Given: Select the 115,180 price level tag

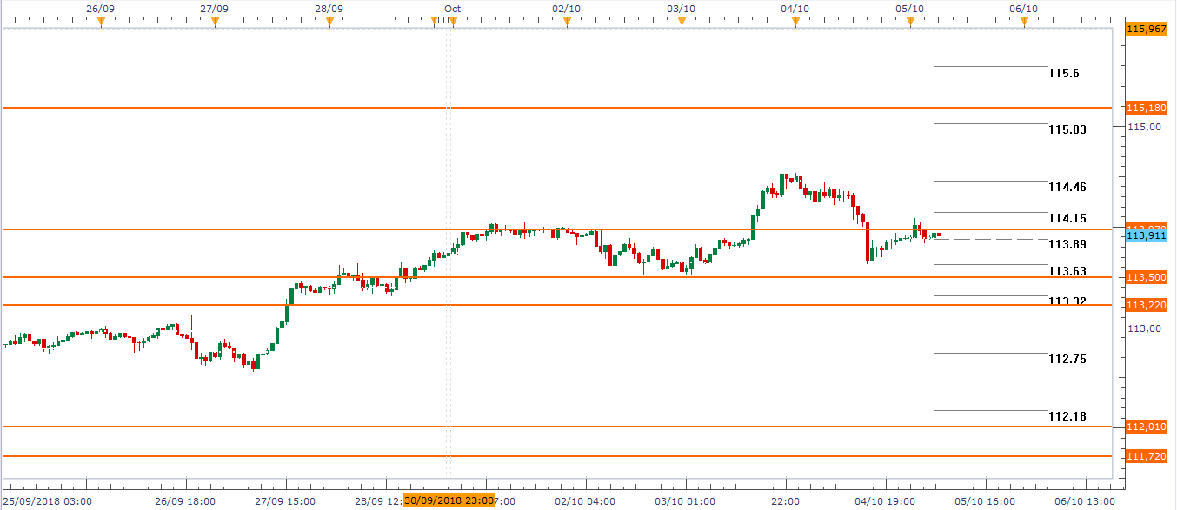Looking at the screenshot, I should pos(1146,108).
